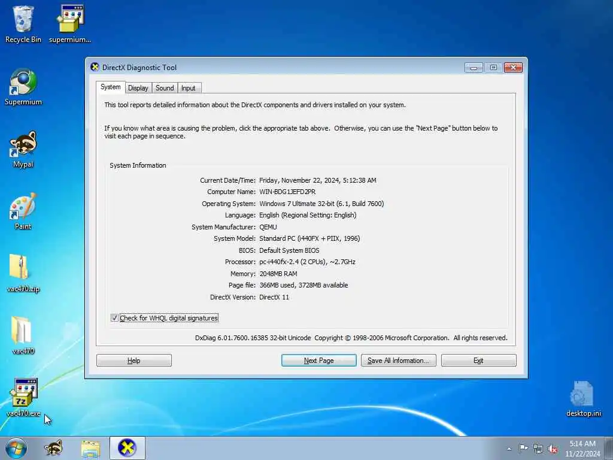Close the DirectX Diagnostic Tool window
The image size is (613, 460).
(513, 68)
